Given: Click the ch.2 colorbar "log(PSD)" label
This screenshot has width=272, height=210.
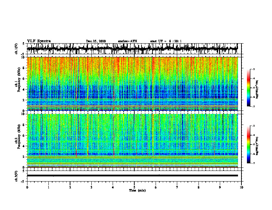Looking at the screenshot, I should 257,145.
